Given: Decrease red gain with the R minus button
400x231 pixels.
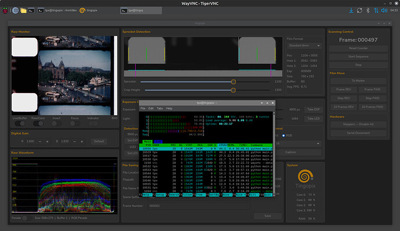Looking at the screenshot, I should [40, 141].
